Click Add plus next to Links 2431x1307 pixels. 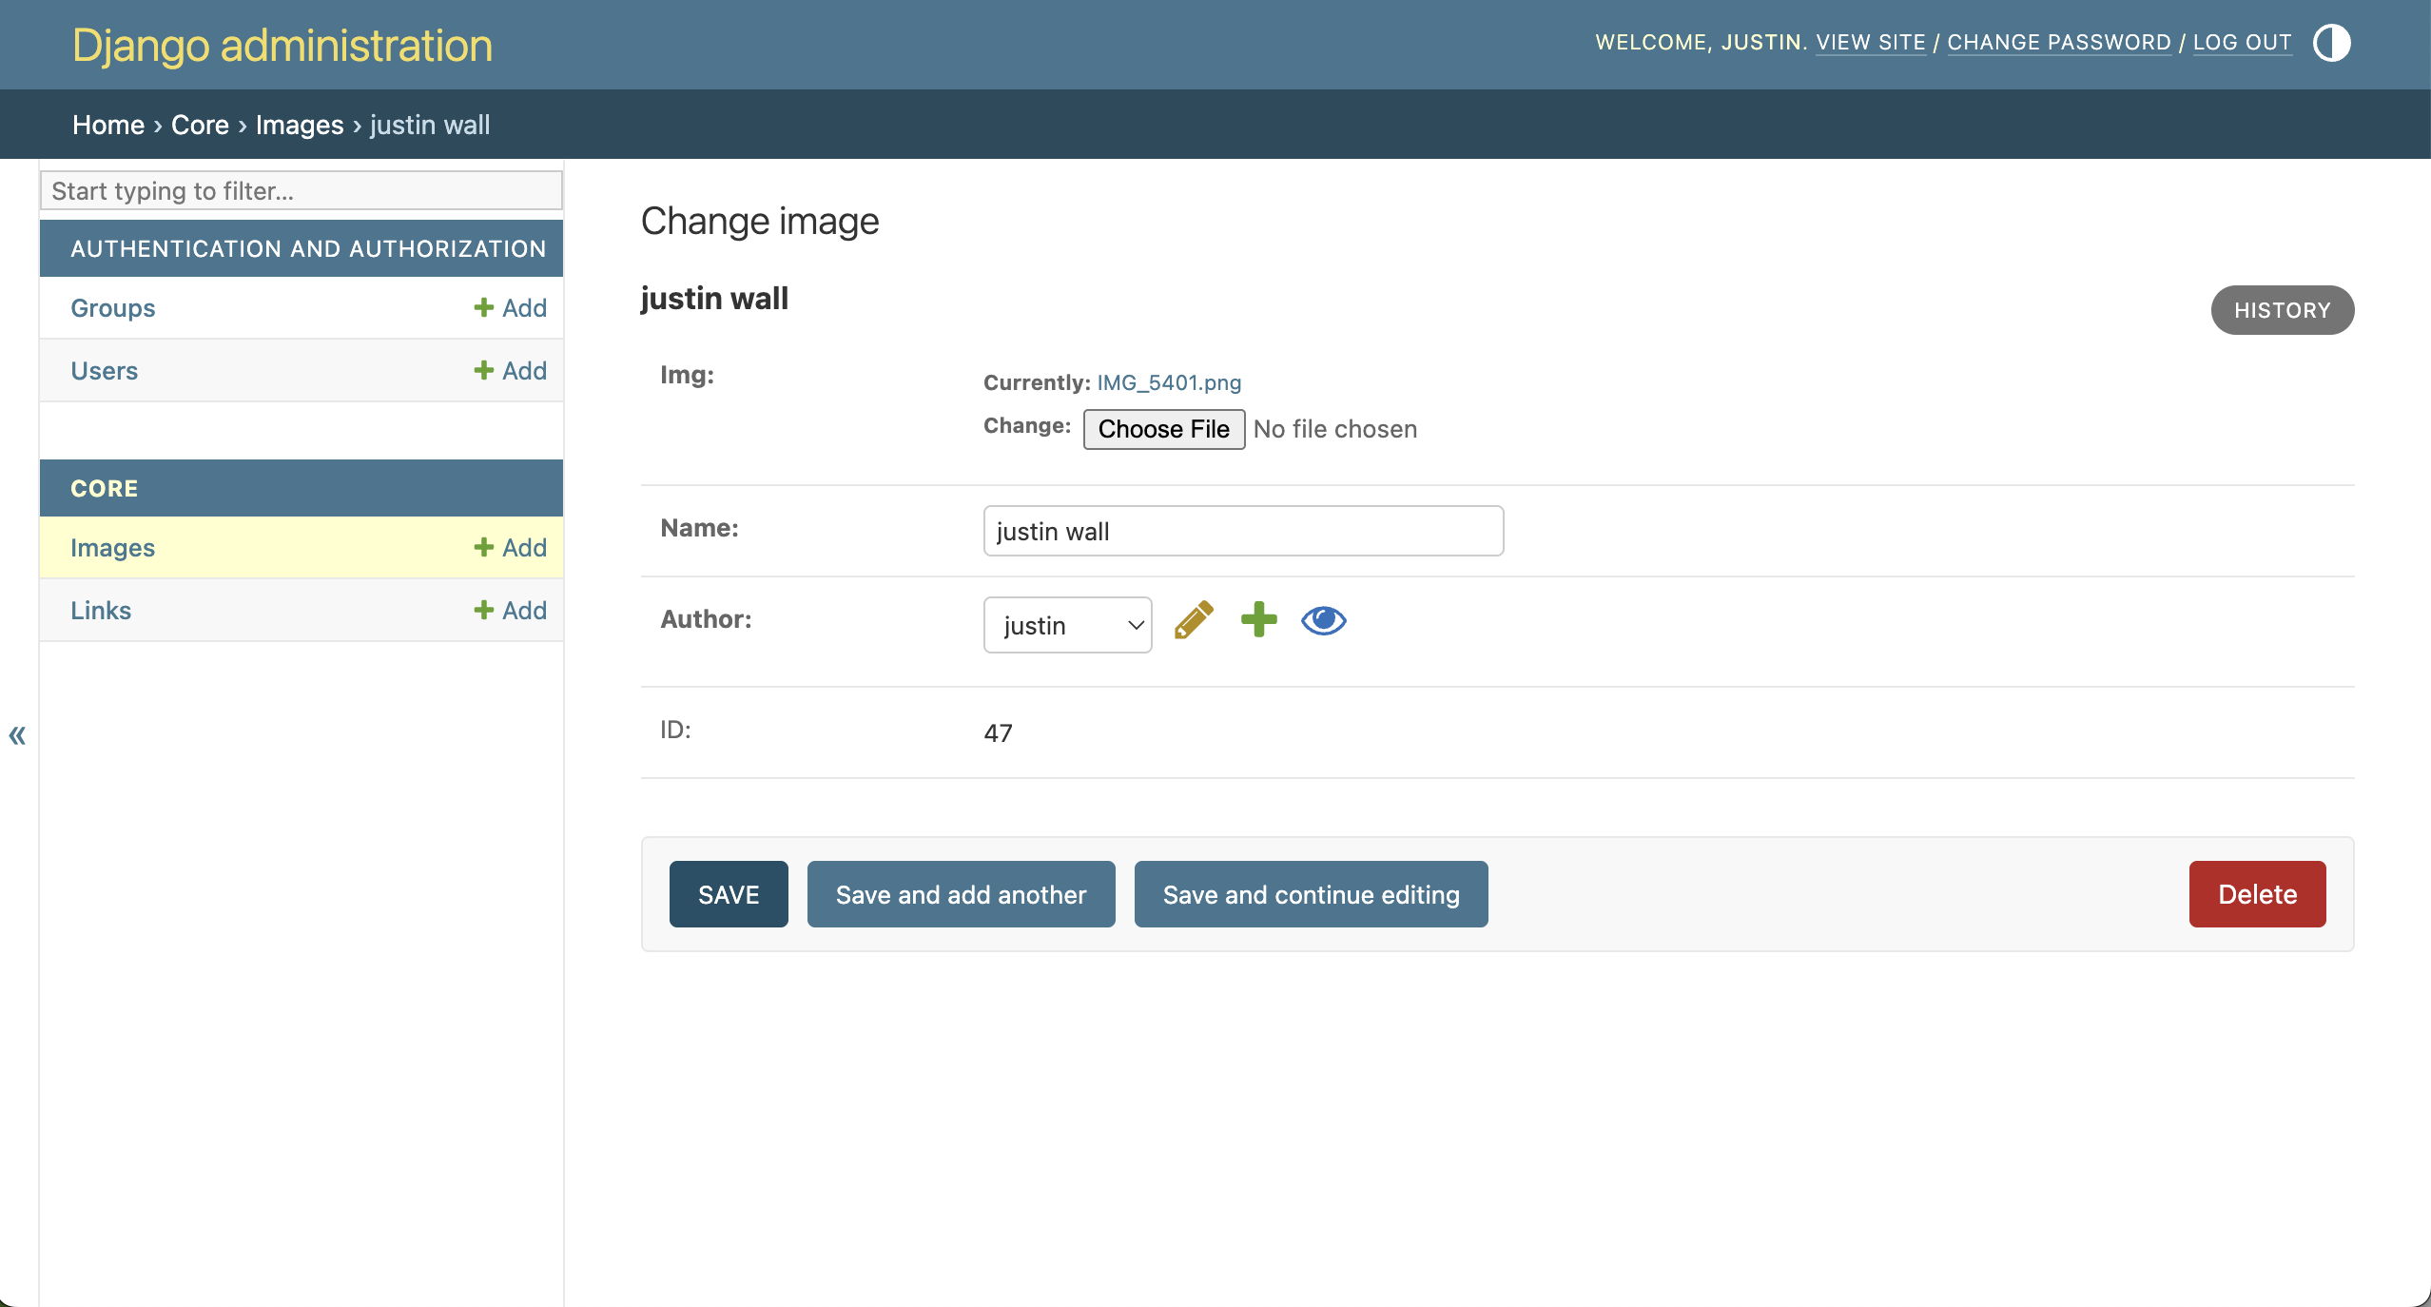pyautogui.click(x=510, y=611)
